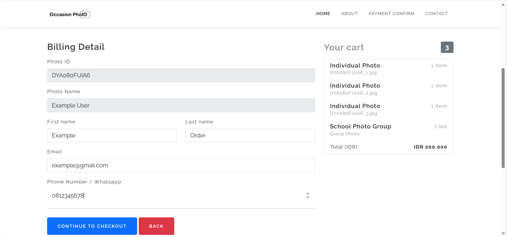Click the Photo Name field
The height and width of the screenshot is (237, 507).
pyautogui.click(x=181, y=105)
